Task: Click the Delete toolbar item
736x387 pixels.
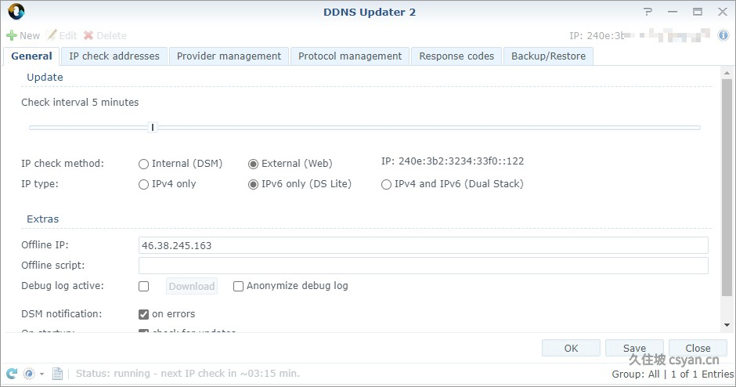Action: tap(105, 36)
